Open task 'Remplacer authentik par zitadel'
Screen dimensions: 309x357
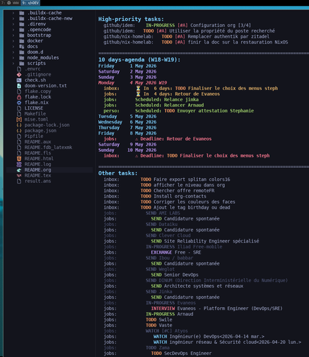coord(228,37)
